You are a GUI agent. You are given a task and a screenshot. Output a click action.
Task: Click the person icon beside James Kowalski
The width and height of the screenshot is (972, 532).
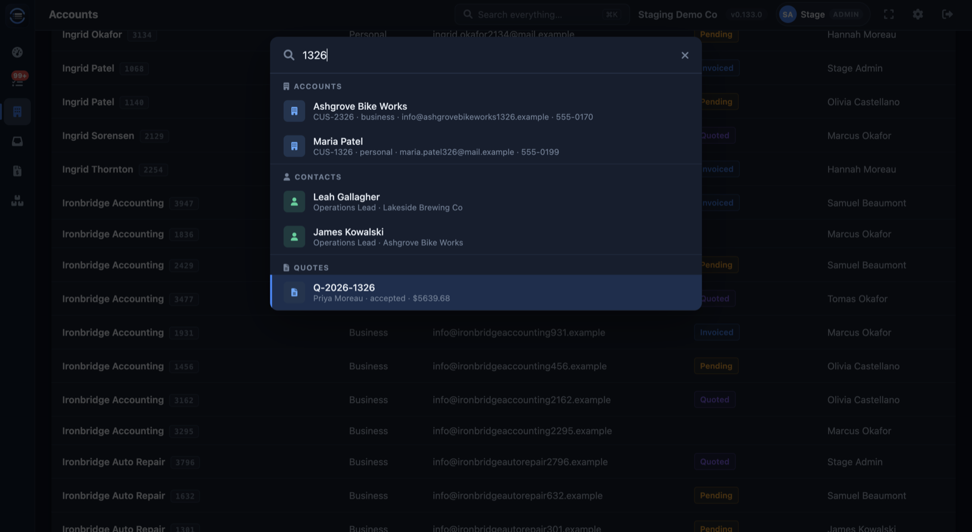click(294, 237)
